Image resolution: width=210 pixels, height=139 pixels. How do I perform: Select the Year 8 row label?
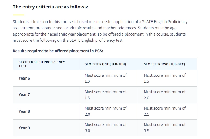pos(24,111)
